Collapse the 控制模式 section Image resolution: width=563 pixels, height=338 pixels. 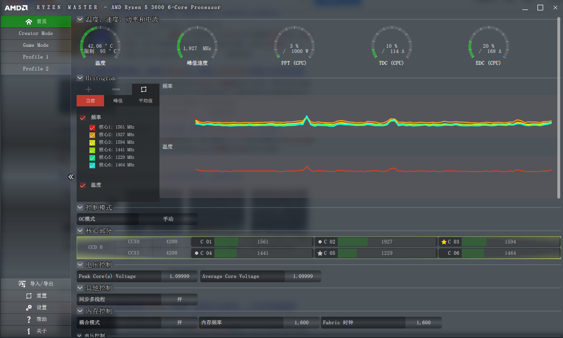pyautogui.click(x=80, y=208)
